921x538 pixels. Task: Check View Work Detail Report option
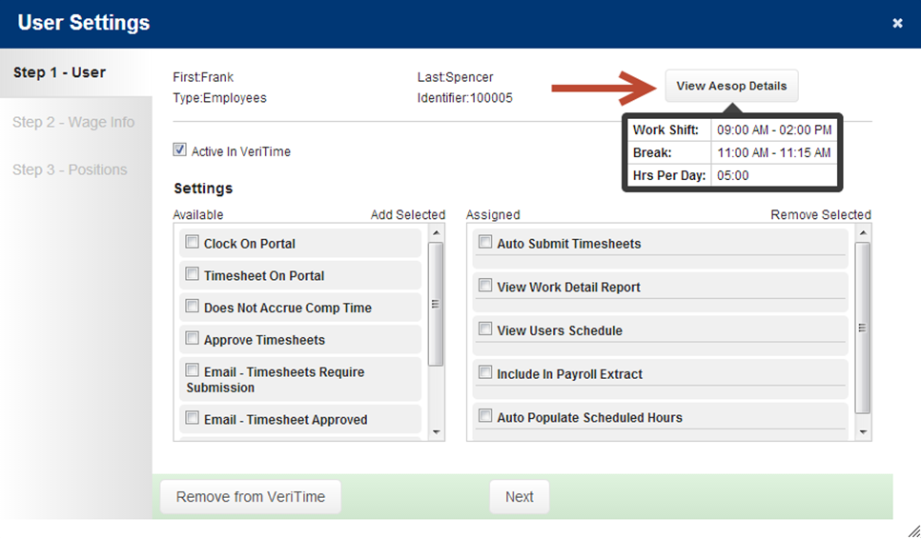click(485, 285)
